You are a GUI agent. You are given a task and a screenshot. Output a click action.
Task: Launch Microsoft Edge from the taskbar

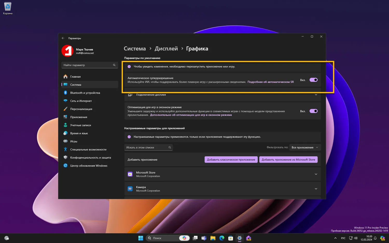(x=222, y=238)
